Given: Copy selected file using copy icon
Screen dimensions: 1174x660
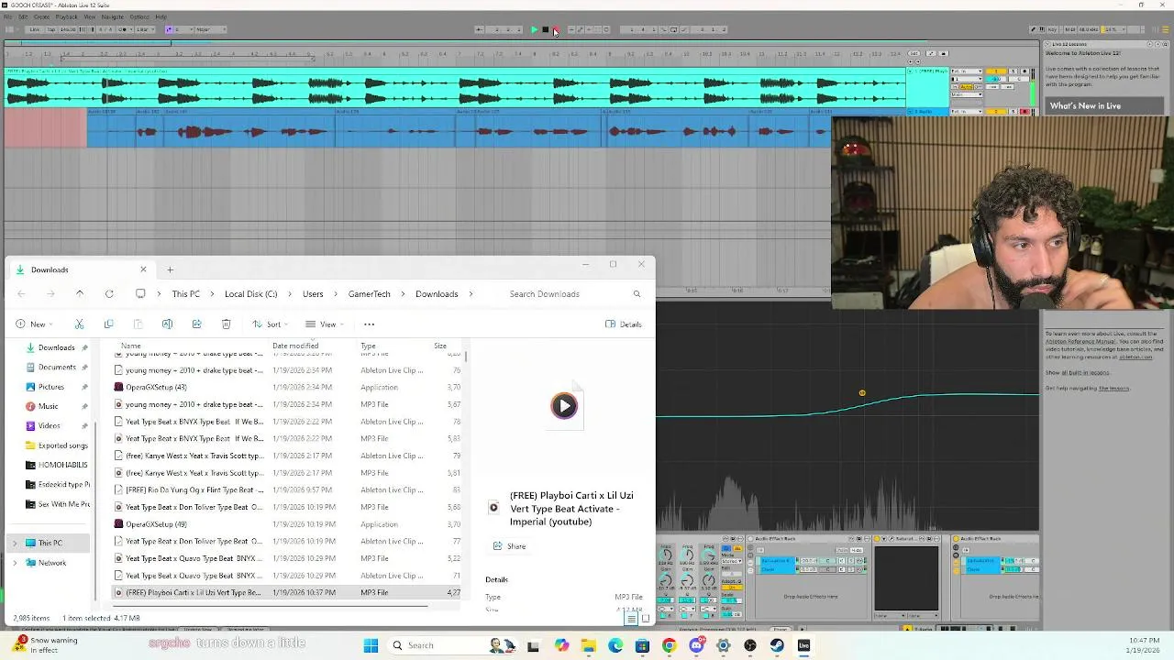Looking at the screenshot, I should [108, 324].
